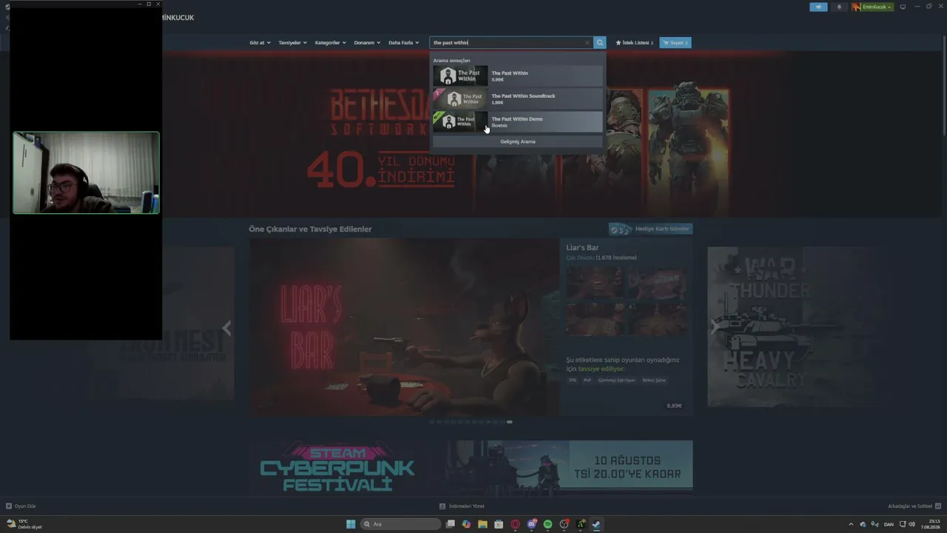Open the Donanım dropdown menu

pyautogui.click(x=367, y=43)
